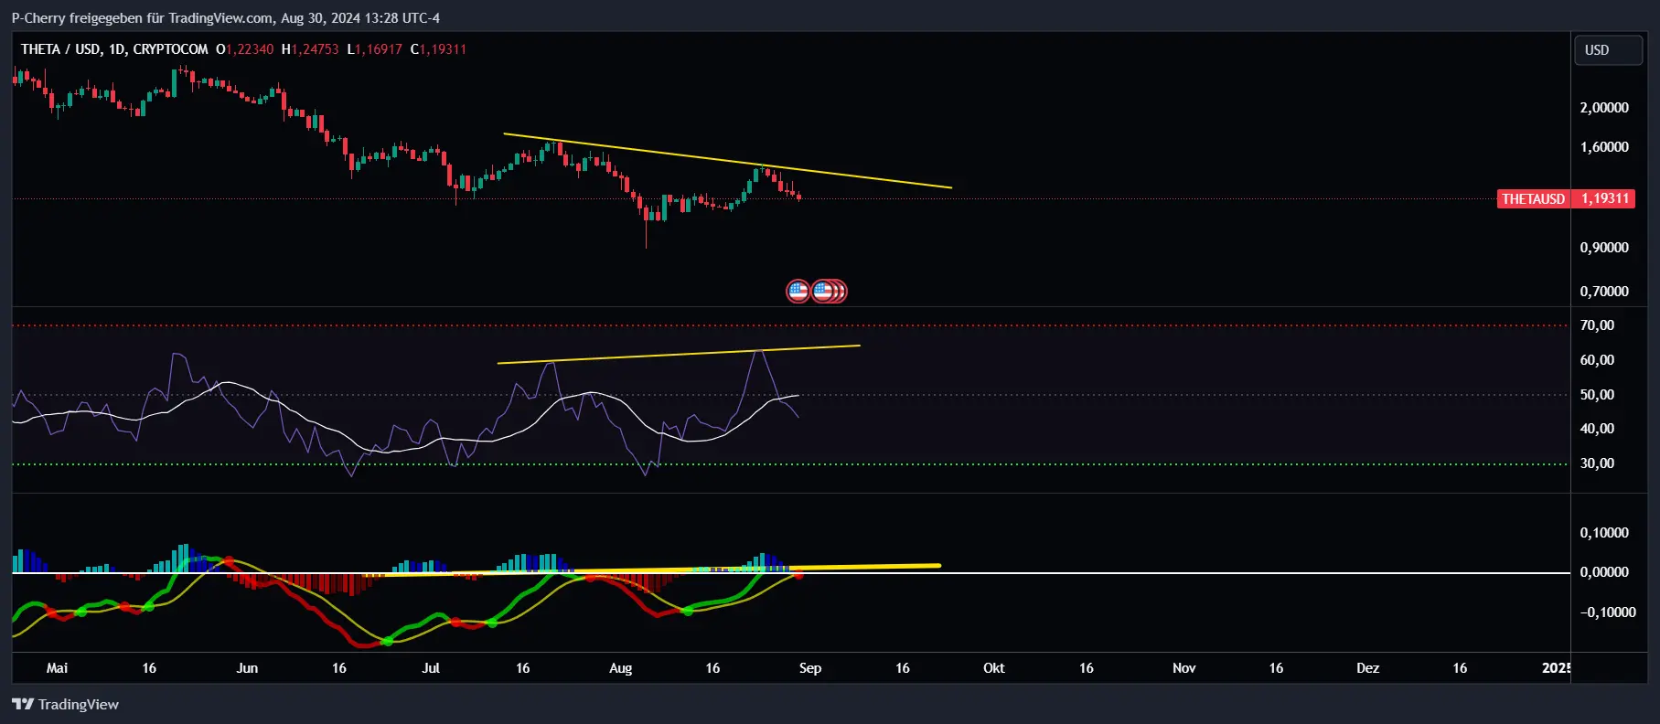Open the USD currency selector
The width and height of the screenshot is (1660, 724).
[x=1607, y=50]
